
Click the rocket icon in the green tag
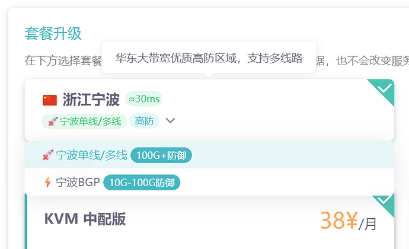click(x=53, y=122)
